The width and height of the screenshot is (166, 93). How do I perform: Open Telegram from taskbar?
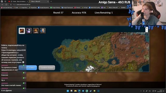83,91
